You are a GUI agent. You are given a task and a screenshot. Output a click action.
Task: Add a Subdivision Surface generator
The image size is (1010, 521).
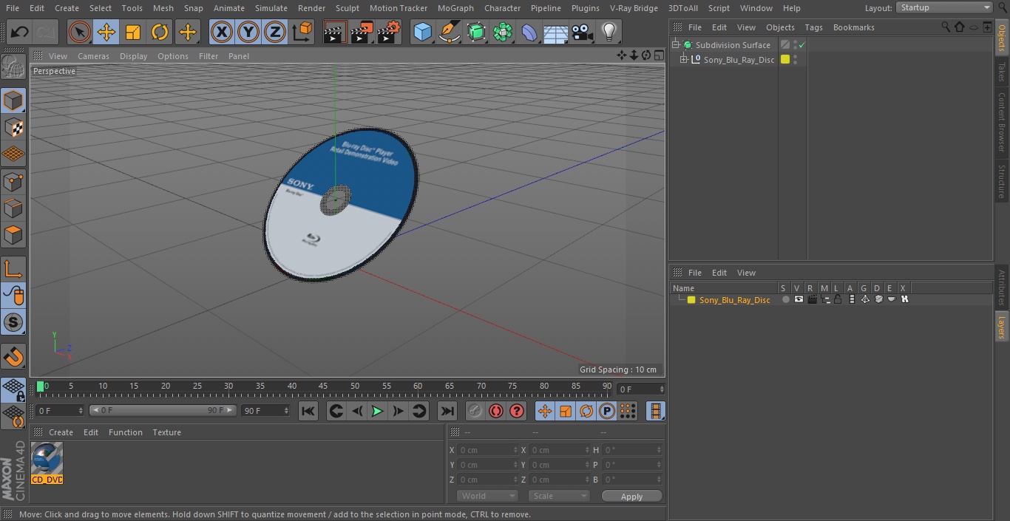coord(476,33)
